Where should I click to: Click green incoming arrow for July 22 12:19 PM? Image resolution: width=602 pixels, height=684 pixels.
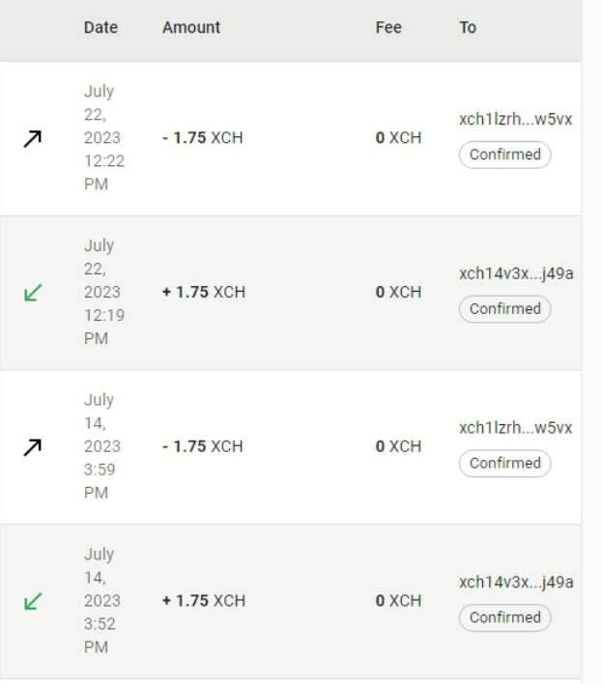pyautogui.click(x=33, y=293)
